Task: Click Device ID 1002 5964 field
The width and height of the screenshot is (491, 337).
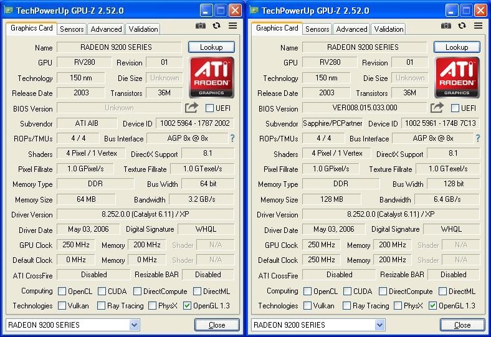Action: (x=195, y=123)
